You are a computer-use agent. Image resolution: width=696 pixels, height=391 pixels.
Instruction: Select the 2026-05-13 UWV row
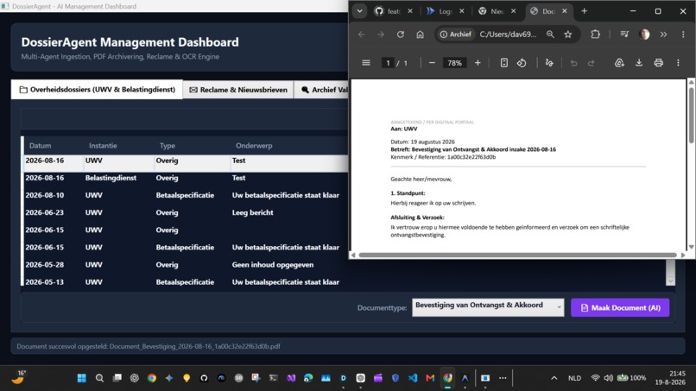(x=186, y=282)
